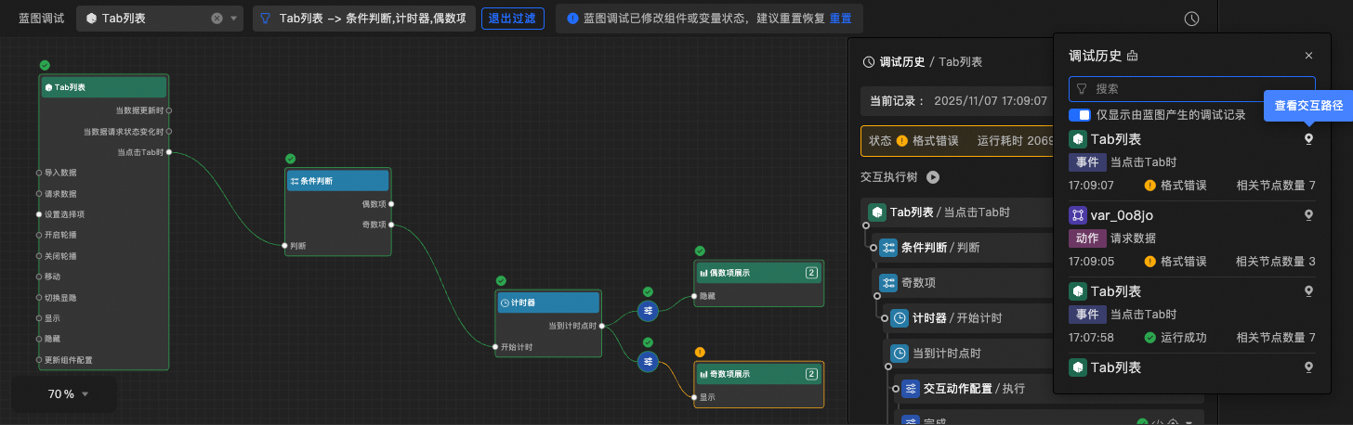Click the blue info icon in notice
Screen dimensions: 1353x425
pos(572,19)
